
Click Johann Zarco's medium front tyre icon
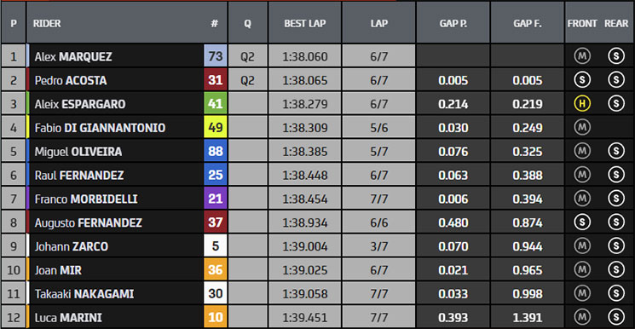pyautogui.click(x=582, y=246)
